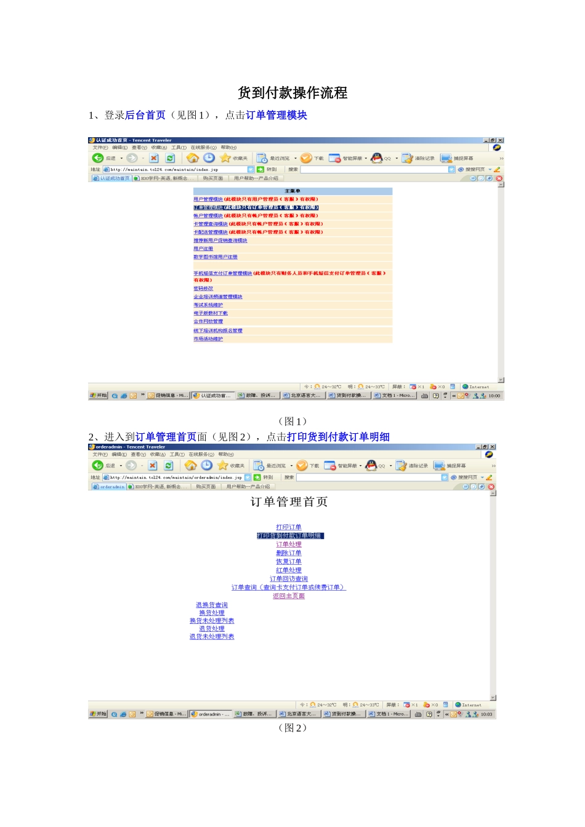Switch to 用户帮助—产品介绍 tab in orderadmin browser
This screenshot has height=827, width=585.
tap(248, 487)
